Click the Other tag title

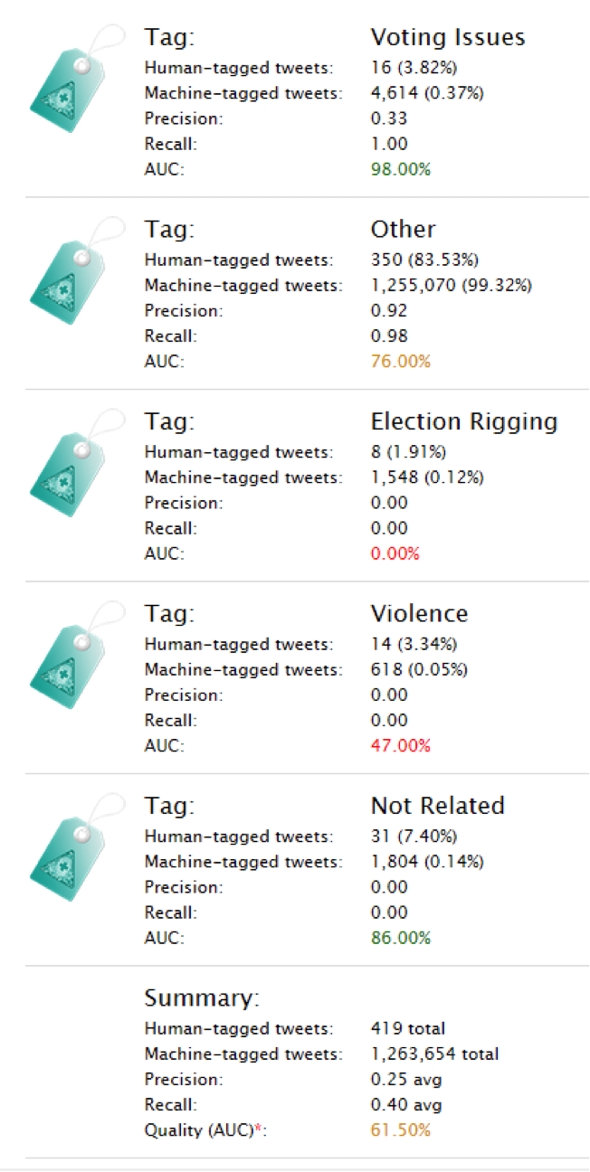pos(403,229)
